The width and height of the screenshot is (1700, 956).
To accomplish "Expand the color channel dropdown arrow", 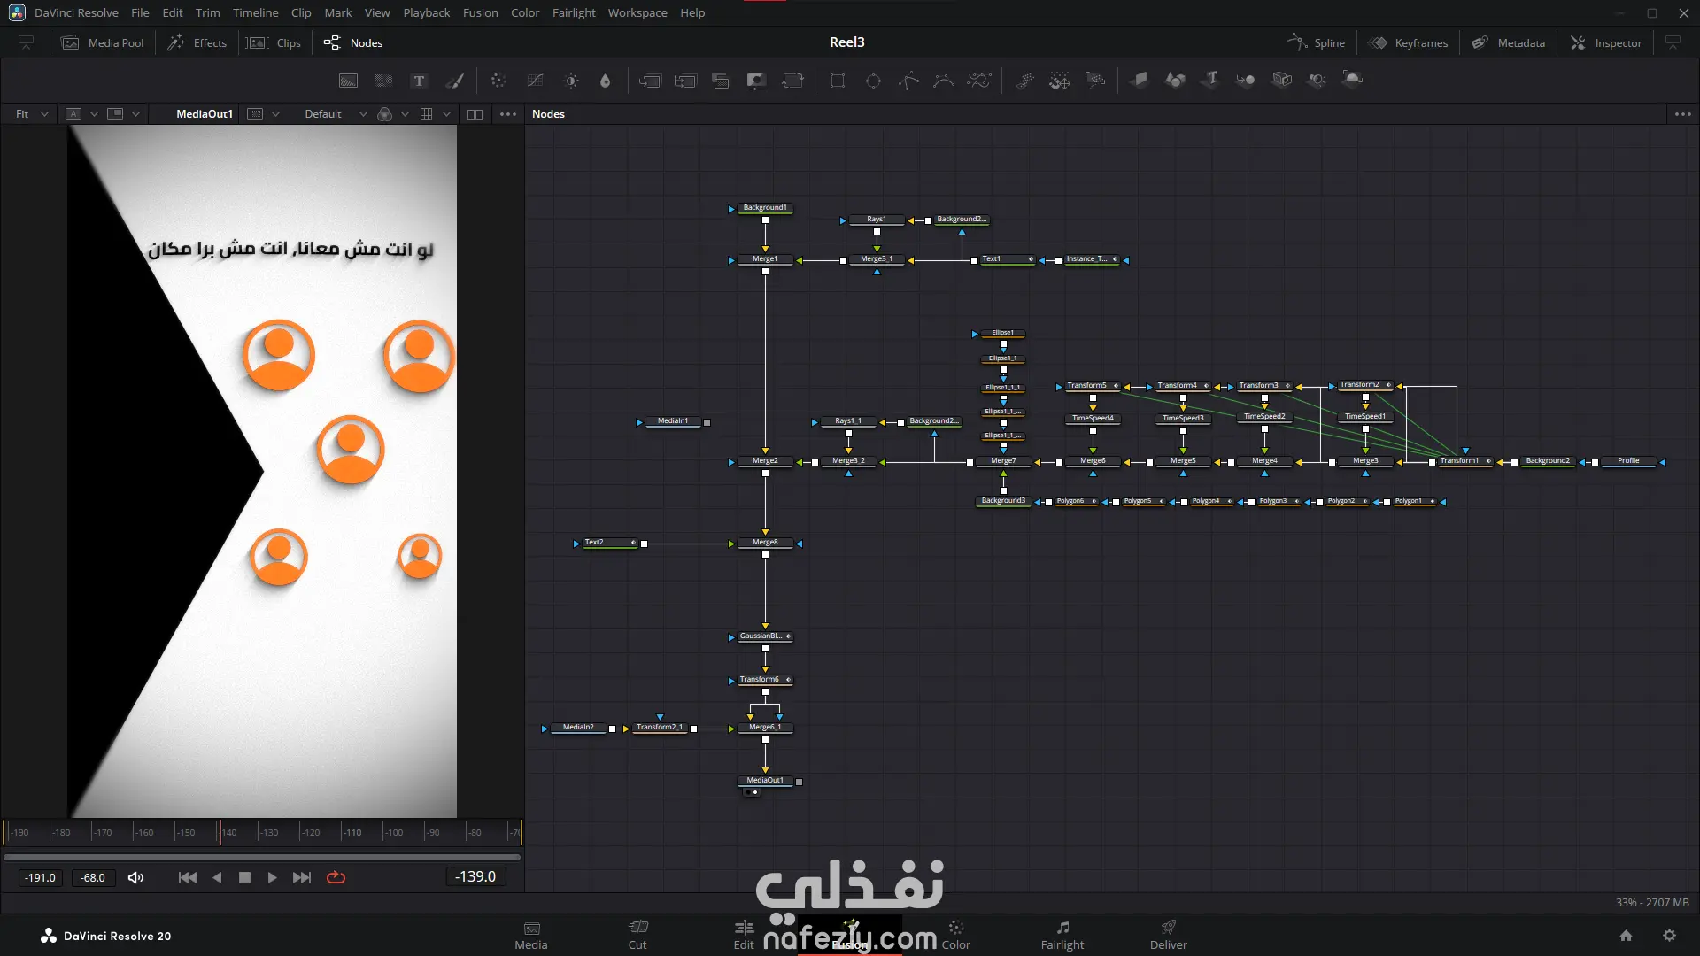I will coord(405,114).
